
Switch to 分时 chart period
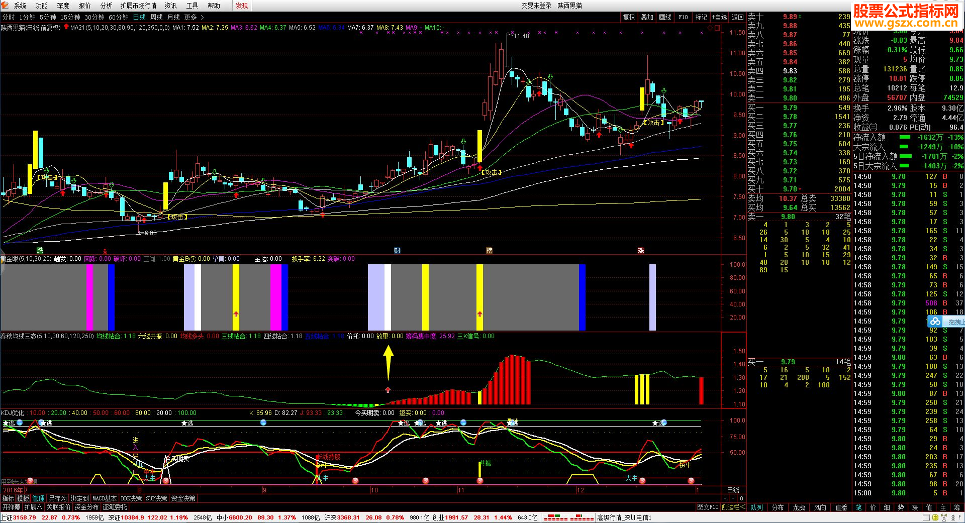(x=9, y=17)
